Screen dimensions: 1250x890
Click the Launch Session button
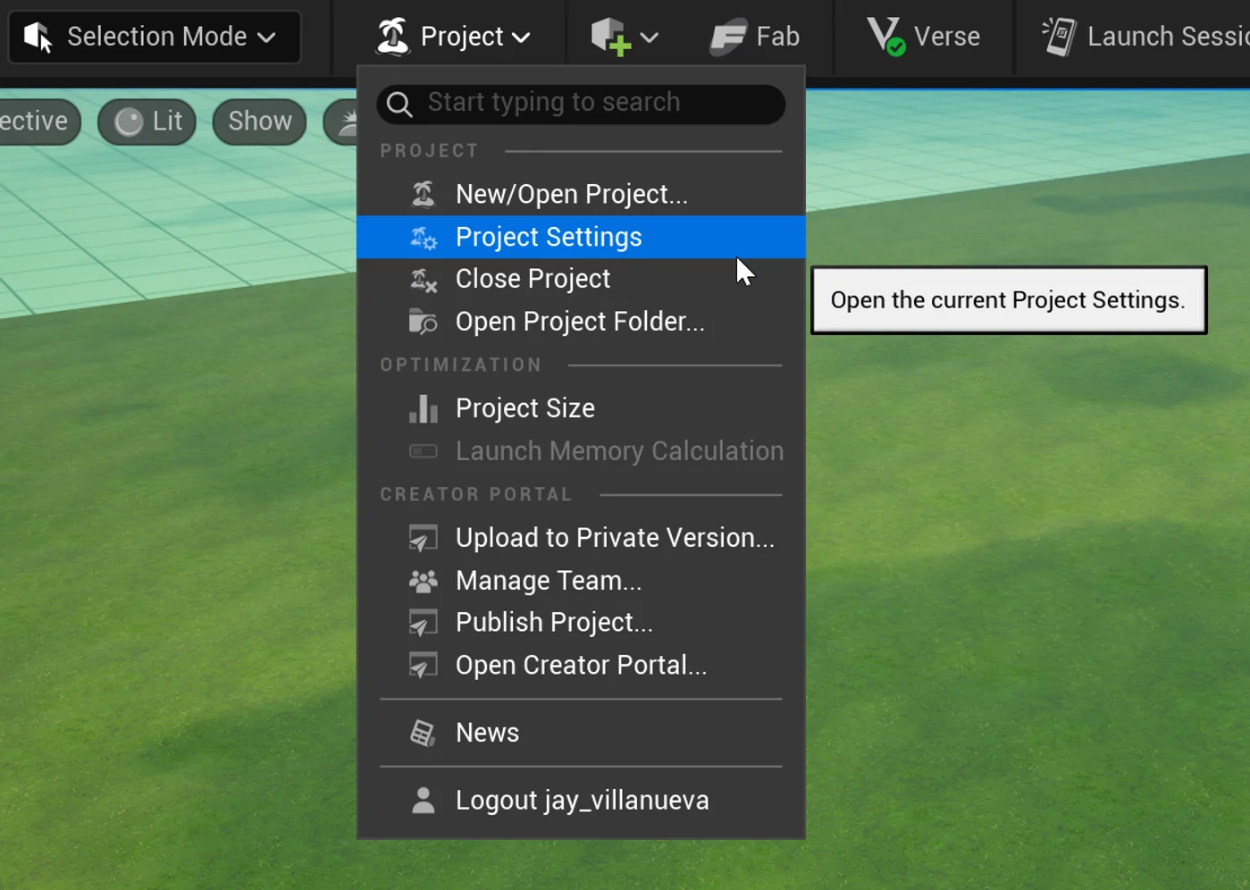1145,37
